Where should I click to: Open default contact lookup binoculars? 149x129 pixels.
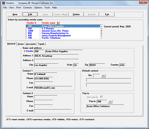click(x=103, y=76)
